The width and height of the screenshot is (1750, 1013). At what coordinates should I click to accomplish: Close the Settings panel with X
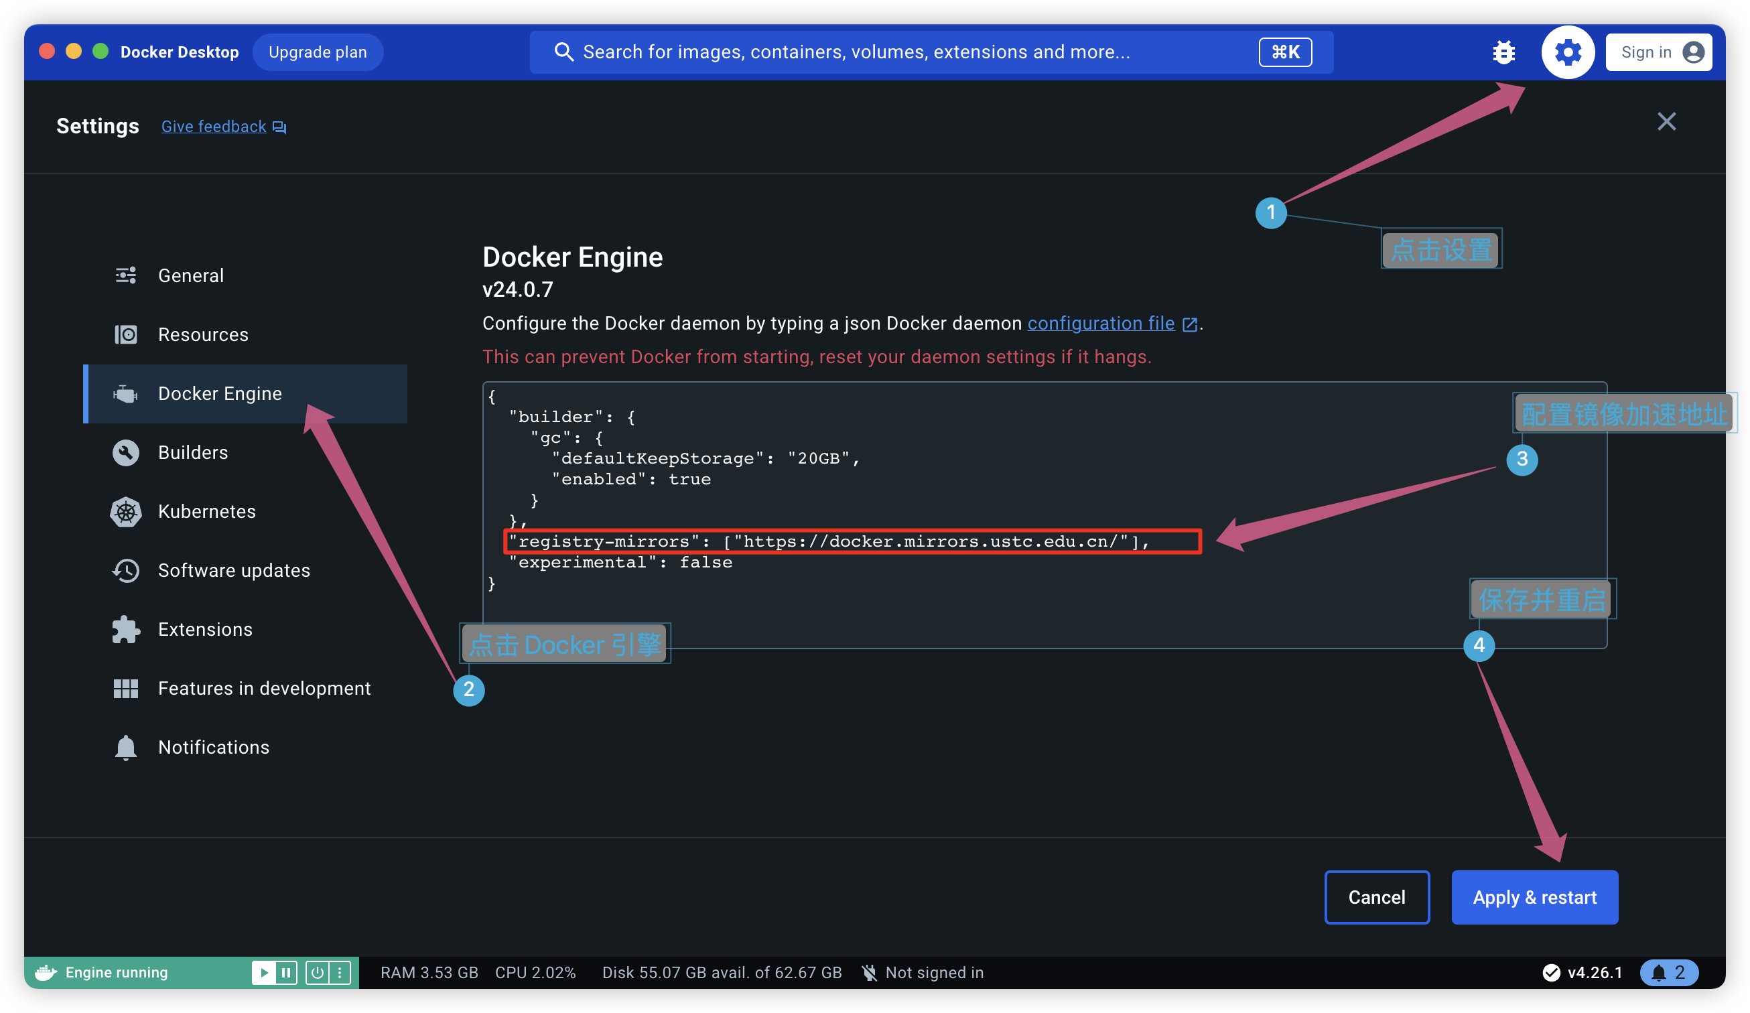[1666, 121]
